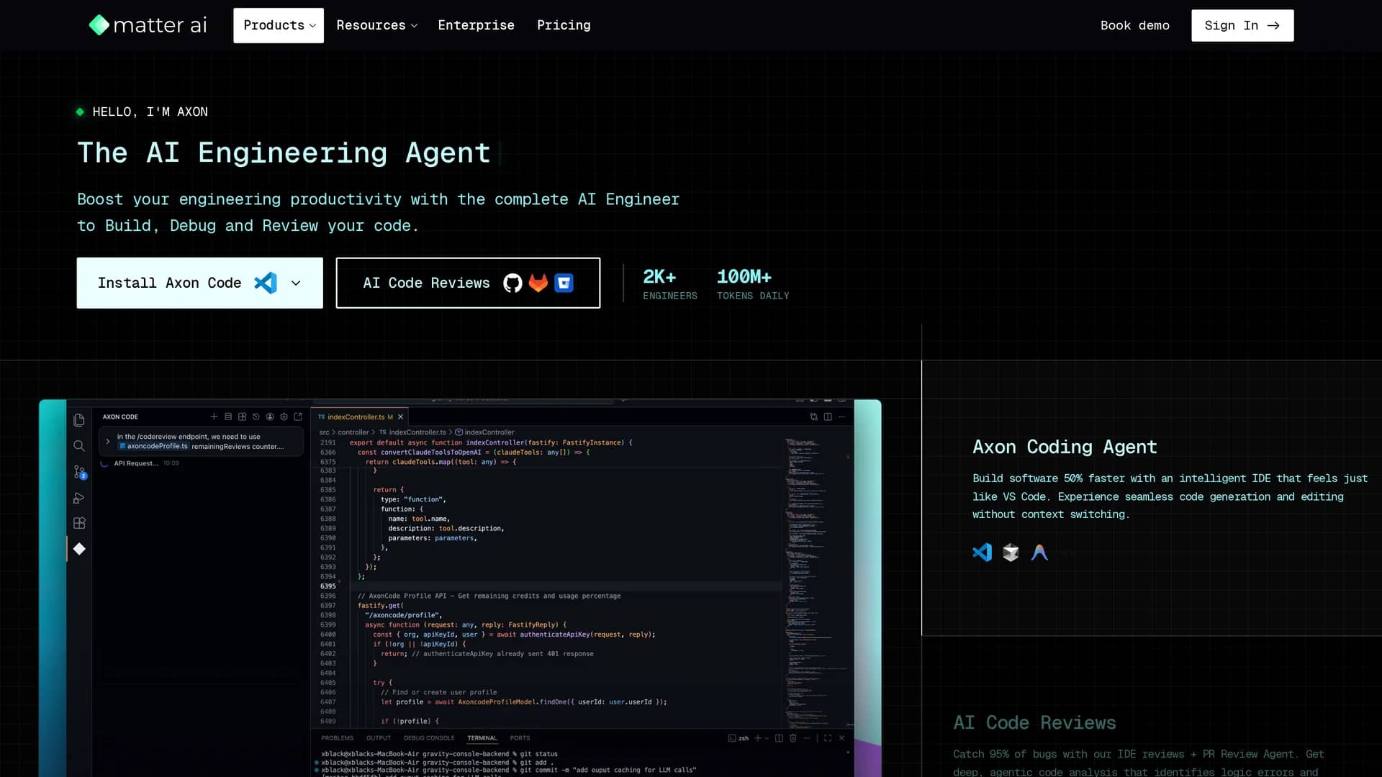Image resolution: width=1382 pixels, height=777 pixels.
Task: Click the matter ai diamond logo
Action: [x=99, y=25]
